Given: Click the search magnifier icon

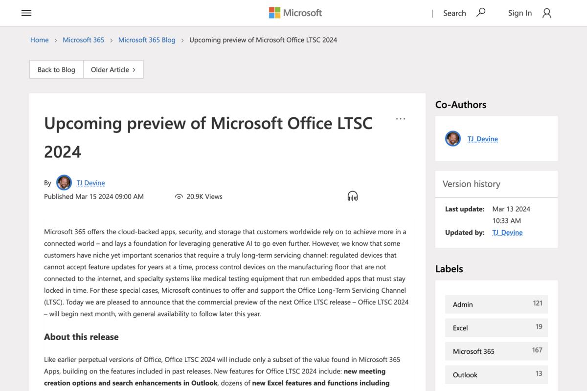Looking at the screenshot, I should pyautogui.click(x=481, y=13).
